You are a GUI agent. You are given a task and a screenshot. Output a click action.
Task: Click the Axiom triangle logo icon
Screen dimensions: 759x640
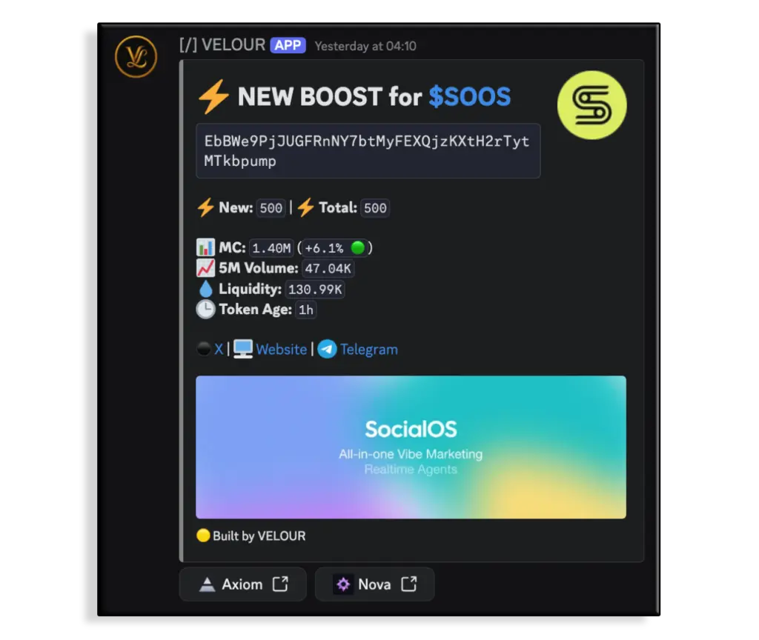[x=208, y=584]
